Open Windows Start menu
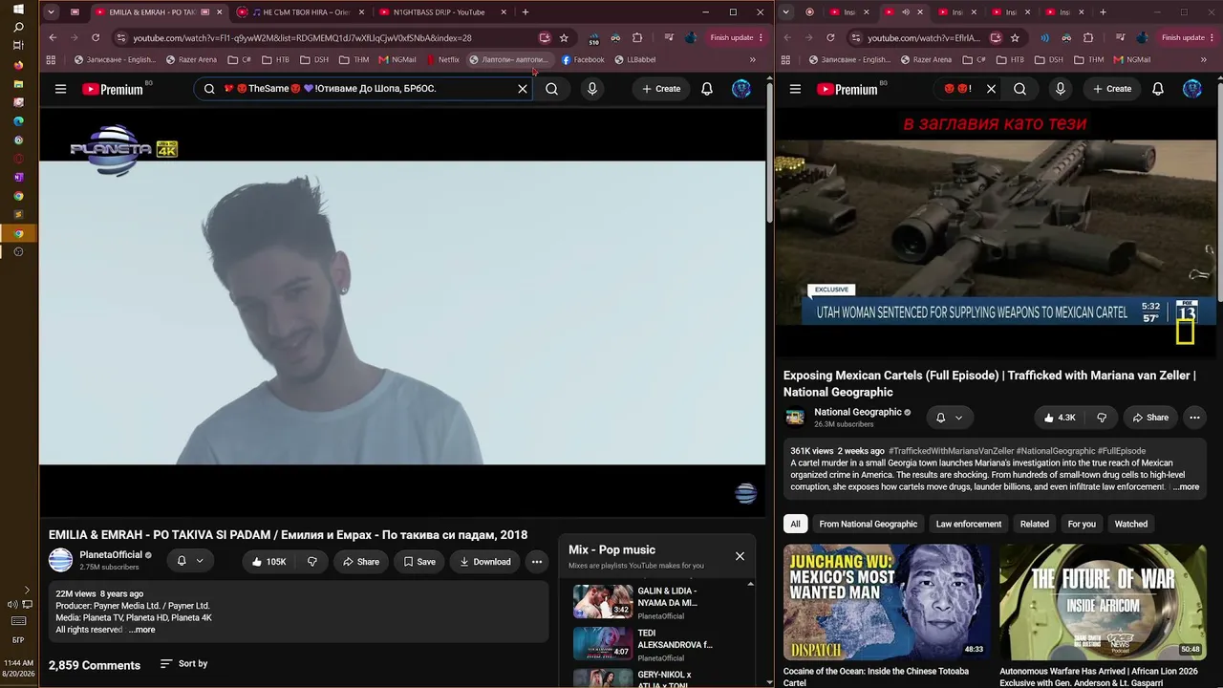1223x688 pixels. (18, 10)
